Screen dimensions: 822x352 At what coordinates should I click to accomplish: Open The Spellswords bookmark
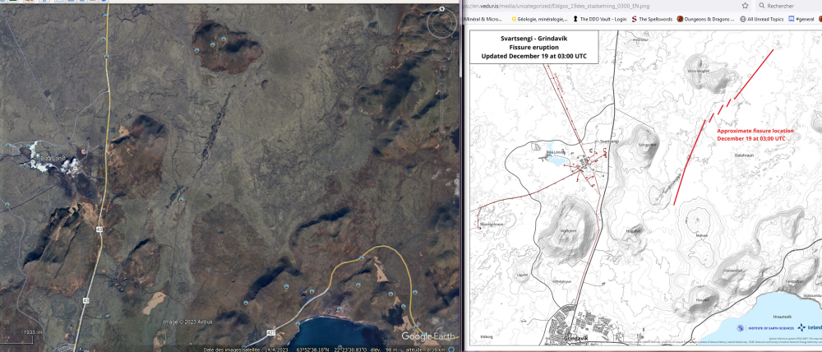[x=651, y=19]
